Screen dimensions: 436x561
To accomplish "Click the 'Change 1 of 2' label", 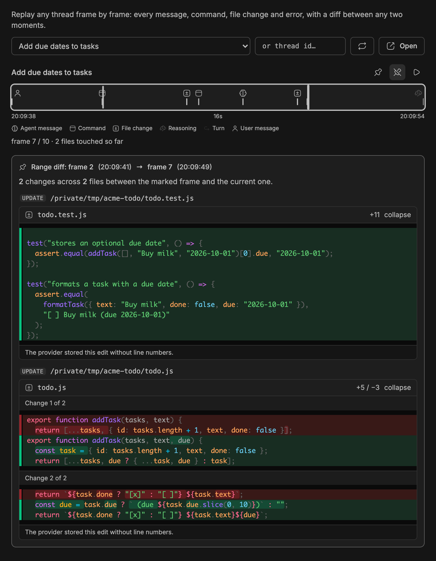I will [x=45, y=403].
